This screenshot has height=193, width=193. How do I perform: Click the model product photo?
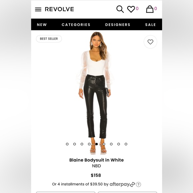96,93
